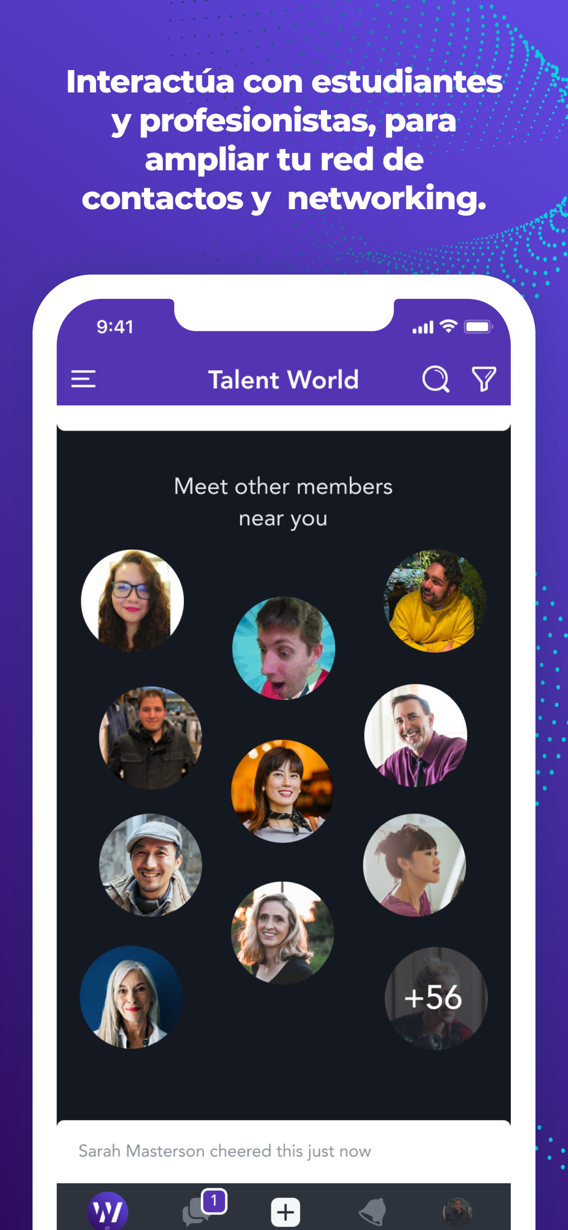Open the filter funnel icon

coord(484,379)
